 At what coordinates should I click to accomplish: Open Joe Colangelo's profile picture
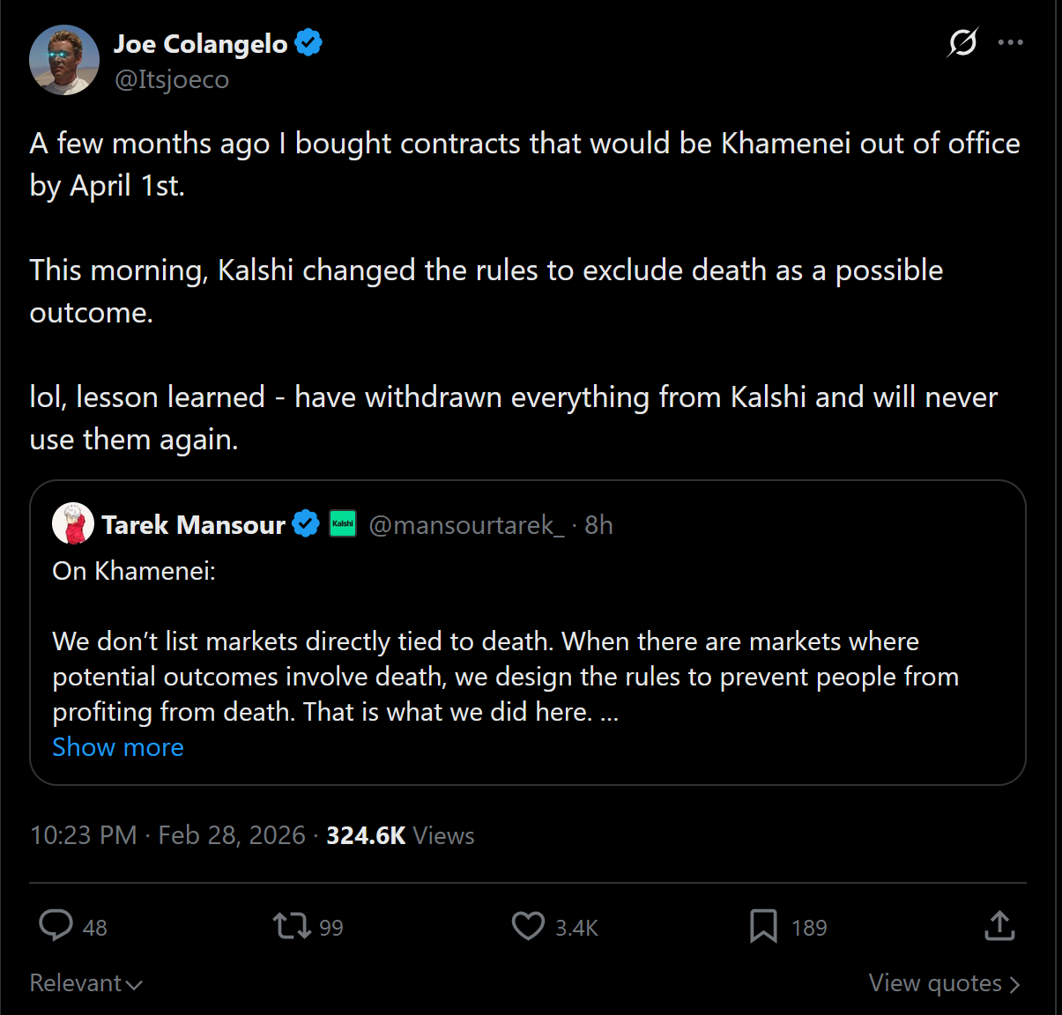click(64, 60)
